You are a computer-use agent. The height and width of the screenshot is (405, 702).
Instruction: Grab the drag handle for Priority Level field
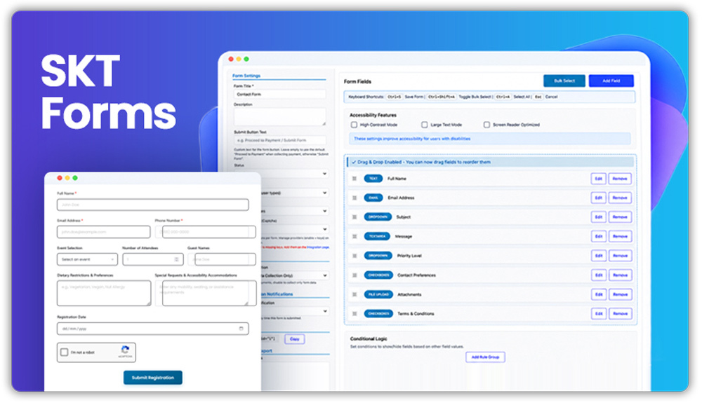(354, 256)
